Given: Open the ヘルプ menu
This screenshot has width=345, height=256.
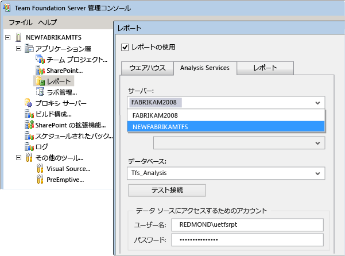Looking at the screenshot, I should (x=47, y=22).
